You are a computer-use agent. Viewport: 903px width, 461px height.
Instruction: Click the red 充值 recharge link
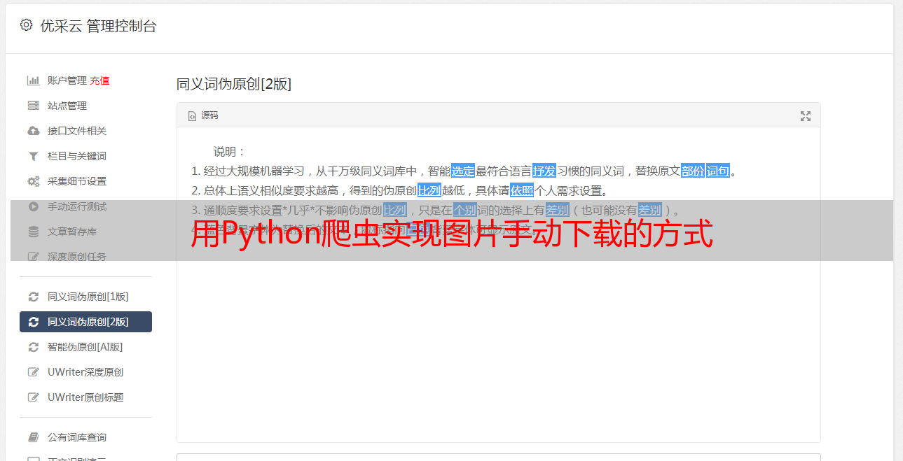click(x=99, y=80)
